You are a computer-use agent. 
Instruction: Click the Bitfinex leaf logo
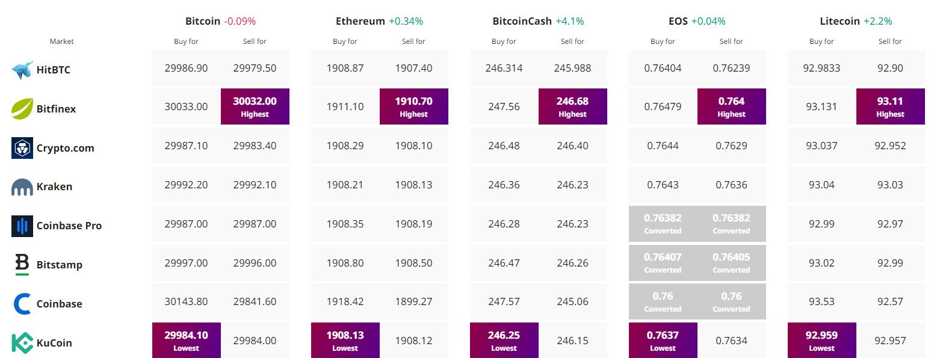pyautogui.click(x=22, y=108)
